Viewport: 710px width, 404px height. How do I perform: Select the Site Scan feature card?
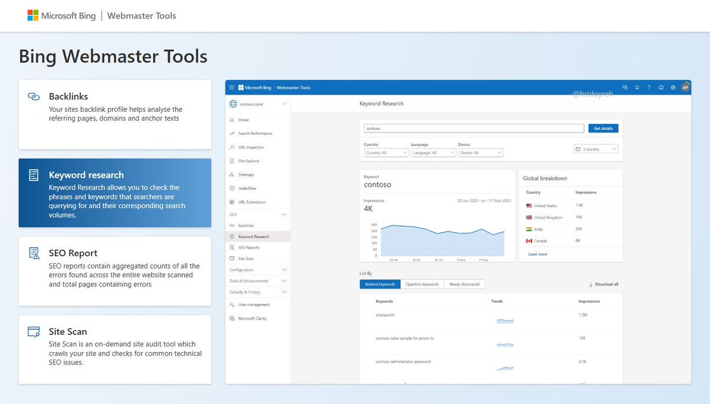pos(115,350)
